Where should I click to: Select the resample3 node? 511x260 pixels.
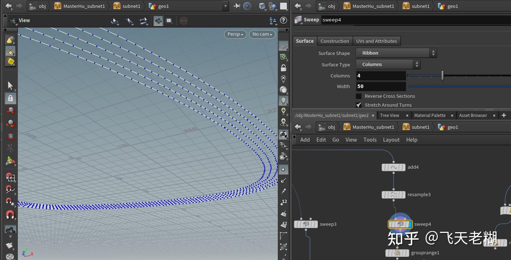[394, 195]
